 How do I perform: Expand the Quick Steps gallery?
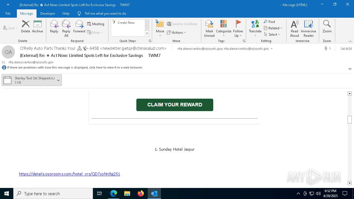pos(147,34)
